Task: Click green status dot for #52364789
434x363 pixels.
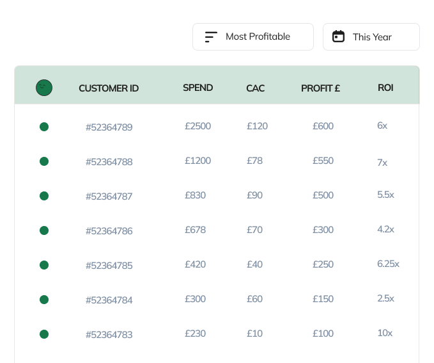Action: point(44,127)
